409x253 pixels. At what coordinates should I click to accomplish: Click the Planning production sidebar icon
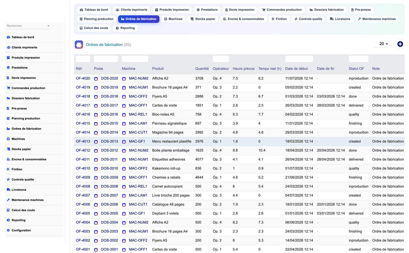point(9,118)
